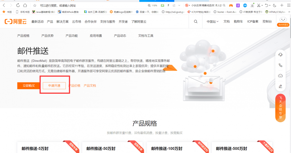Click the 飞天会员专享 banner

[281, 108]
